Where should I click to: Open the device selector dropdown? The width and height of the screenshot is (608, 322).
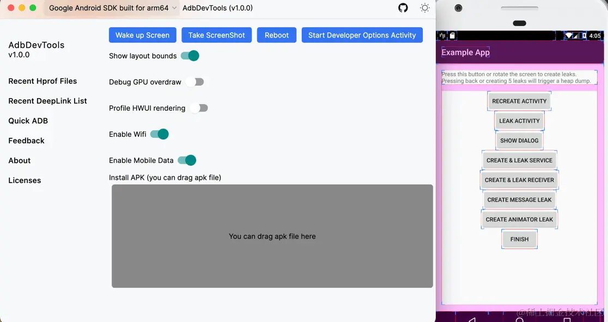pyautogui.click(x=112, y=8)
